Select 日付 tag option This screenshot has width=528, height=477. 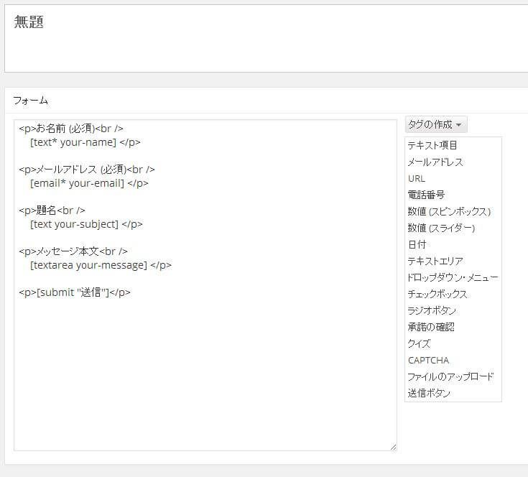tap(417, 244)
